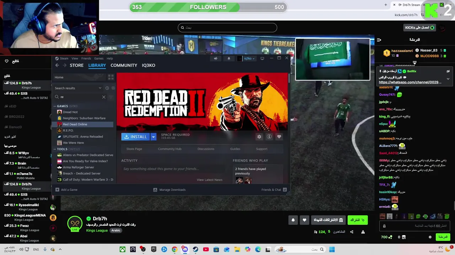This screenshot has height=255, width=455.
Task: Expand Search results collection dropdown
Action: click(x=100, y=88)
